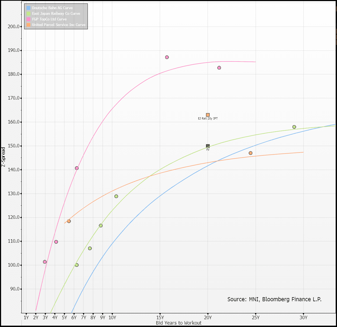Click the lowest pink data point near 3Y

pos(45,262)
